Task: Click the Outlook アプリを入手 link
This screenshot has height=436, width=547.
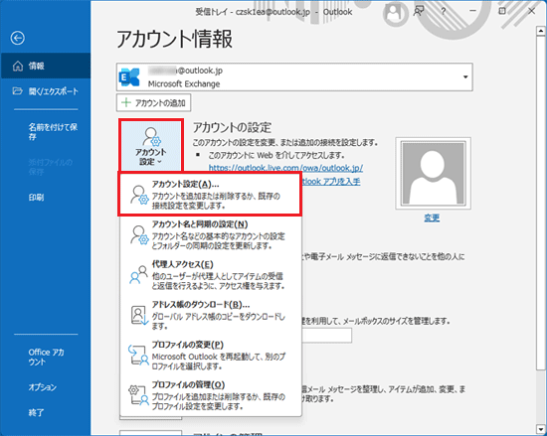Action: click(x=331, y=182)
